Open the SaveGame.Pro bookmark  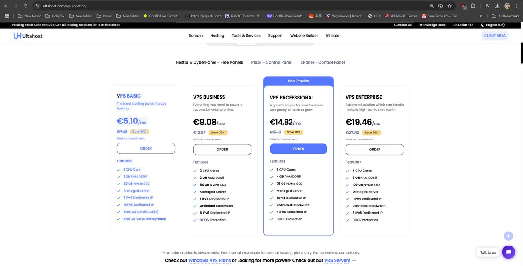pos(440,16)
